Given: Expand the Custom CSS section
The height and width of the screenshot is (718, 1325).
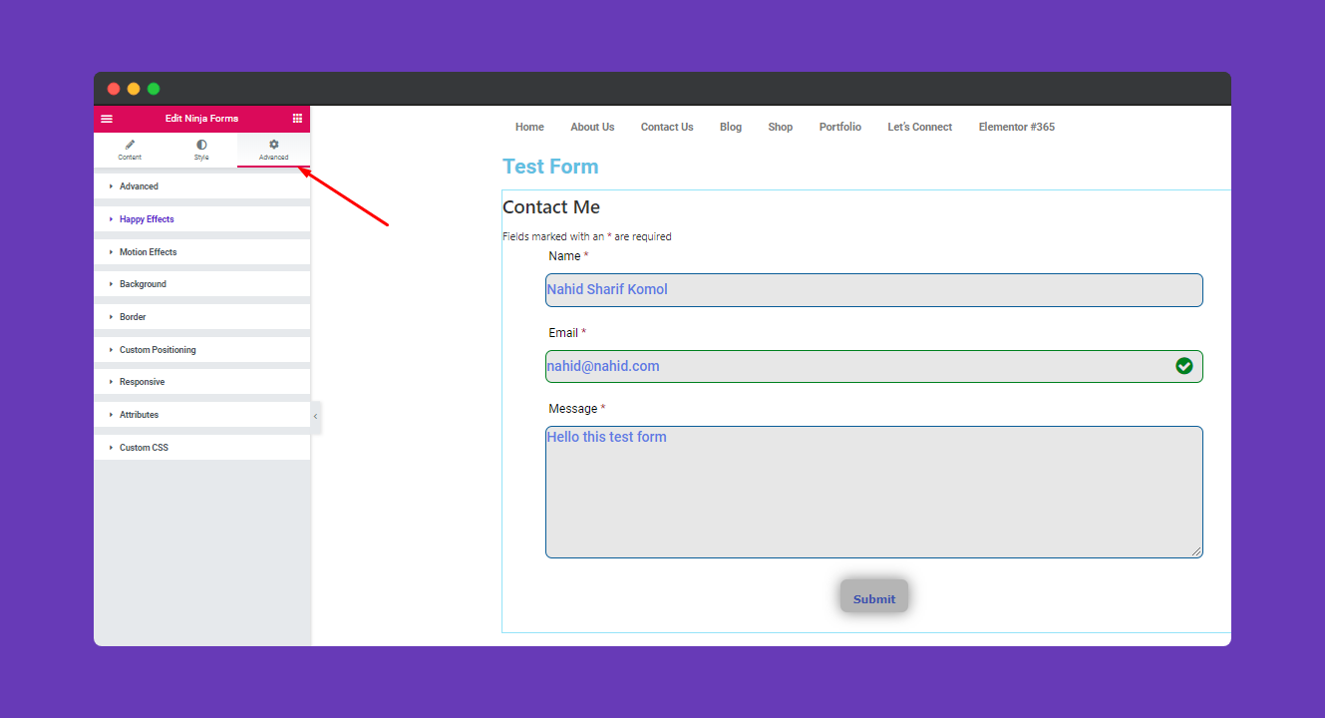Looking at the screenshot, I should click(201, 448).
